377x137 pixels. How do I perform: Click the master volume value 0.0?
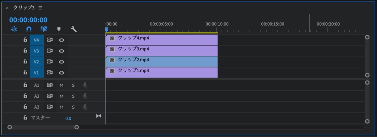coord(68,119)
